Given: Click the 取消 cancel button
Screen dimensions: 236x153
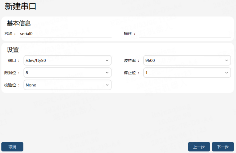Looking at the screenshot, I should pyautogui.click(x=12, y=147).
